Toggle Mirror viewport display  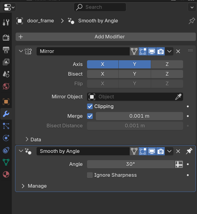click(x=152, y=51)
